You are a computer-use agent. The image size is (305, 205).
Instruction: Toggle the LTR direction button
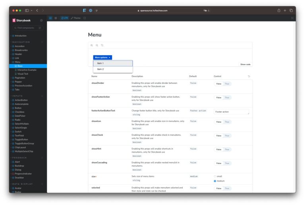point(64,18)
